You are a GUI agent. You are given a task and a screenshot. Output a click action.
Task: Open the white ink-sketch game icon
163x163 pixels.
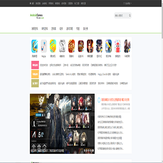[x=62, y=46]
